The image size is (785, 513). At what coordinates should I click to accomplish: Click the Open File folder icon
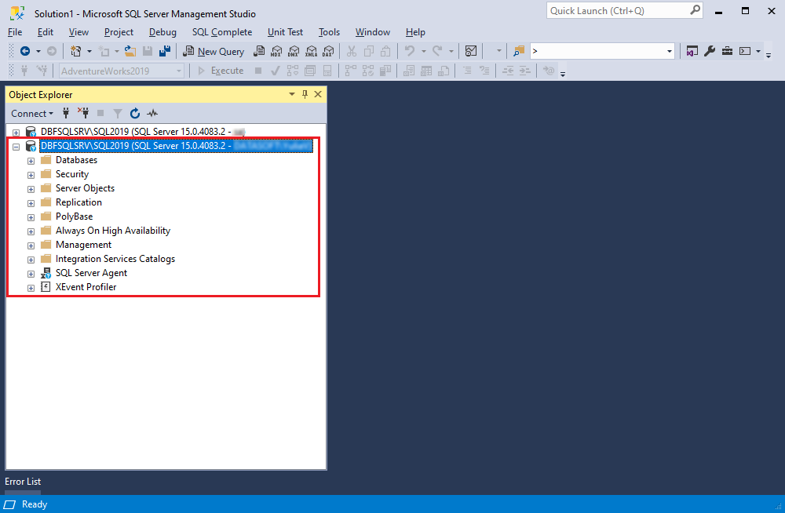(130, 51)
